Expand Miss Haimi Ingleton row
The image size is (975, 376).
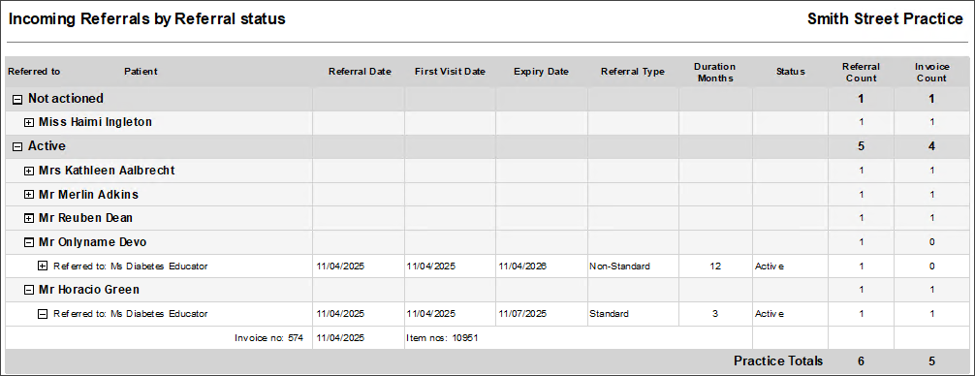(x=29, y=123)
